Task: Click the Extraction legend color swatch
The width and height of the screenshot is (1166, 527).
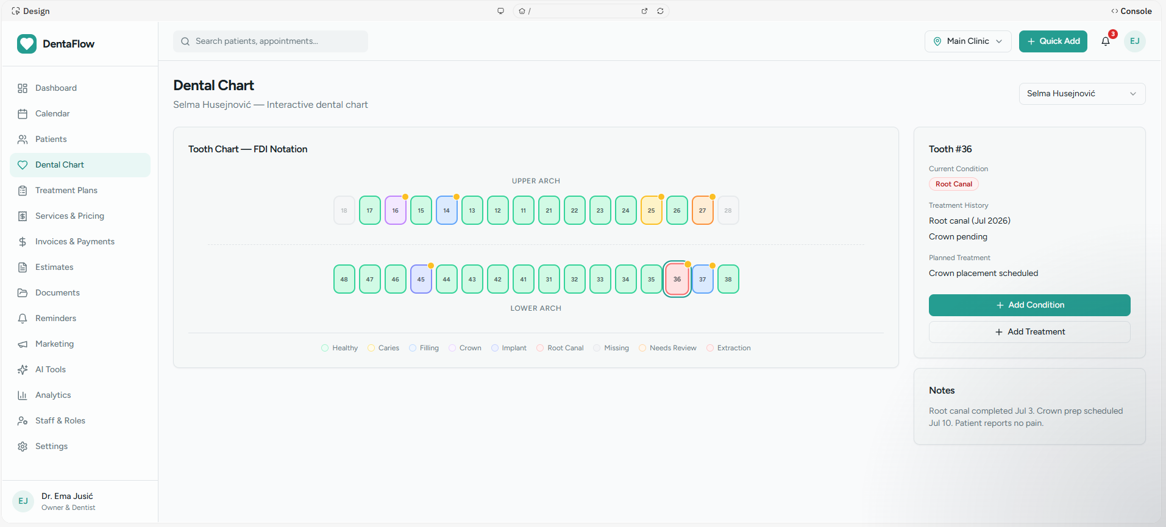Action: [x=710, y=348]
